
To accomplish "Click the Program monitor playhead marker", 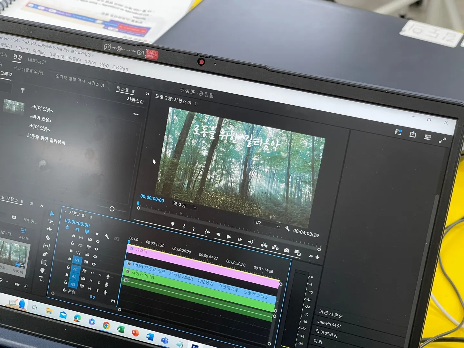I will (139, 203).
